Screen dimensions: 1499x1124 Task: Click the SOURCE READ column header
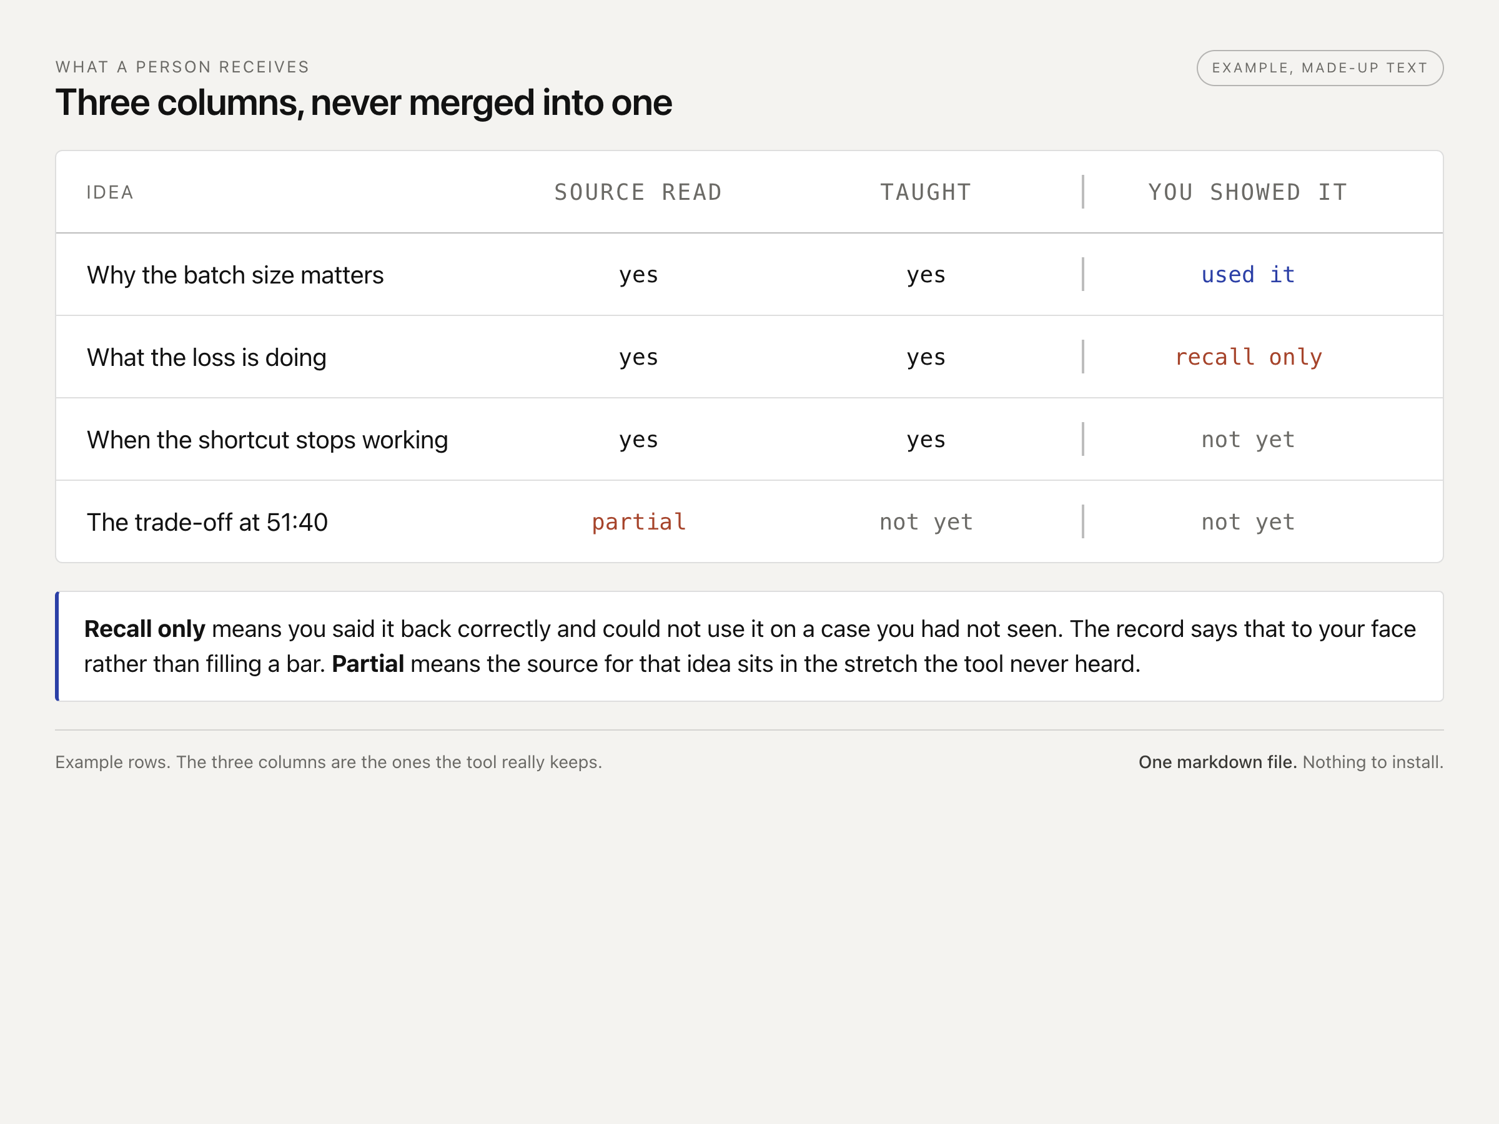tap(638, 192)
